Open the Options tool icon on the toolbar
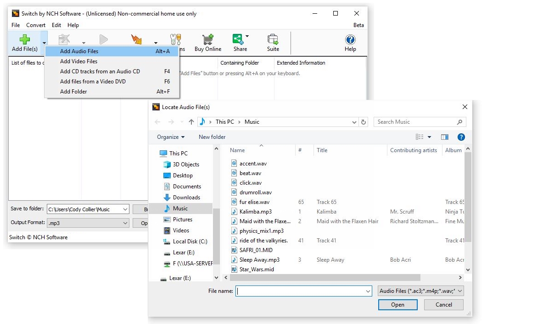The image size is (543, 324). point(175,39)
